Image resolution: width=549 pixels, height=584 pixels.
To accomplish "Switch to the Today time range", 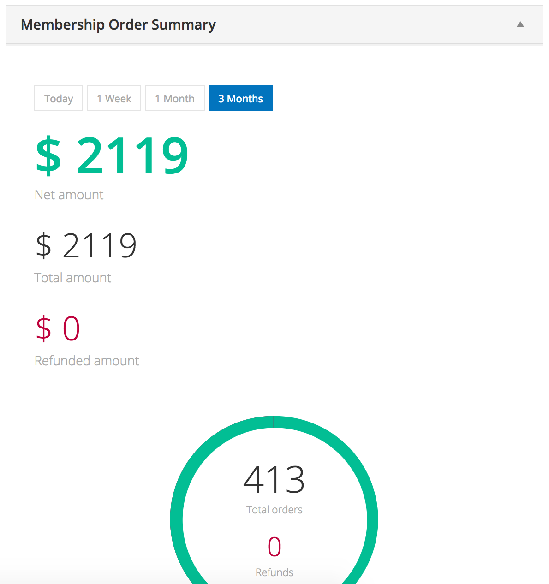I will pos(59,98).
